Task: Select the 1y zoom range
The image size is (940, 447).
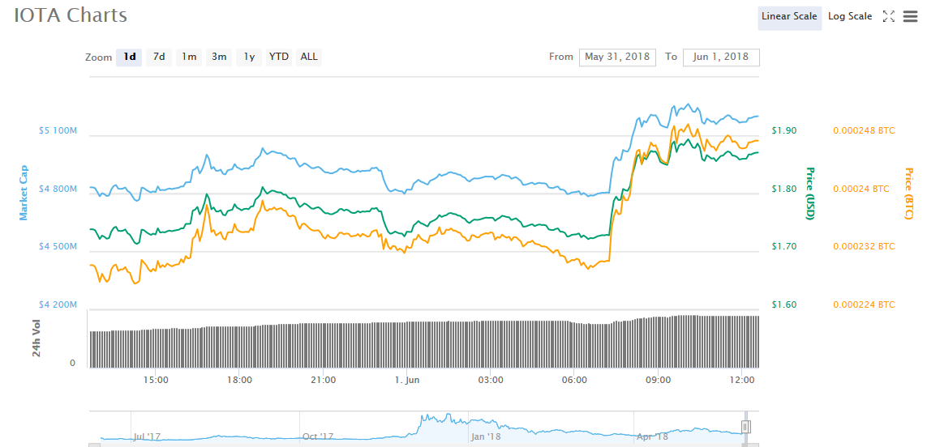Action: [x=249, y=57]
